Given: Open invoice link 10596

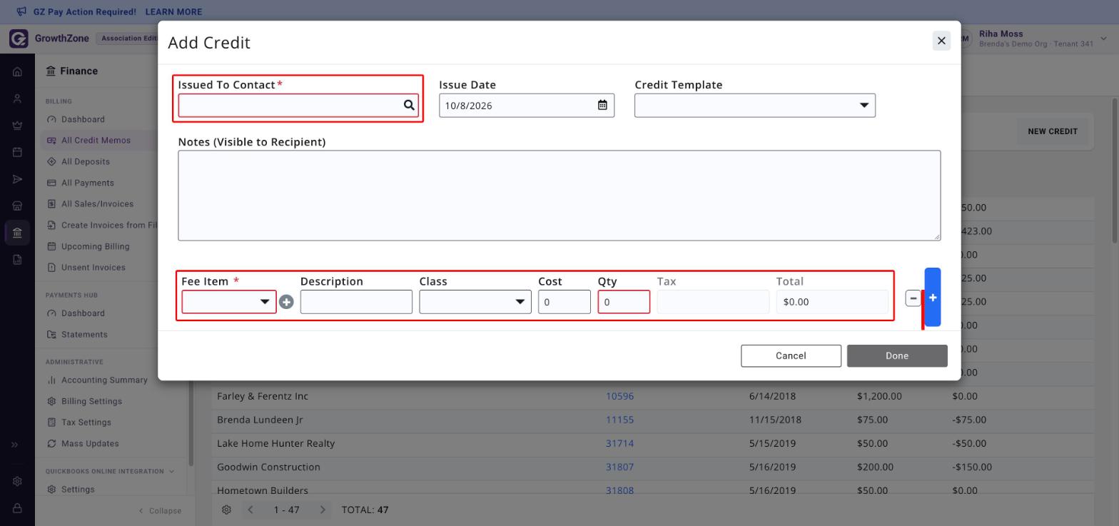Looking at the screenshot, I should (619, 396).
